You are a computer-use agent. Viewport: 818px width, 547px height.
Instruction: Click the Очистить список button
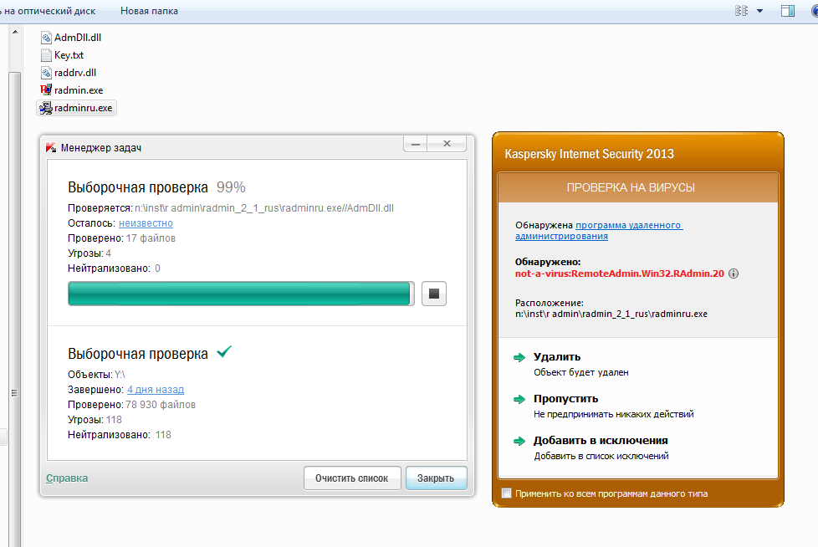[x=352, y=478]
